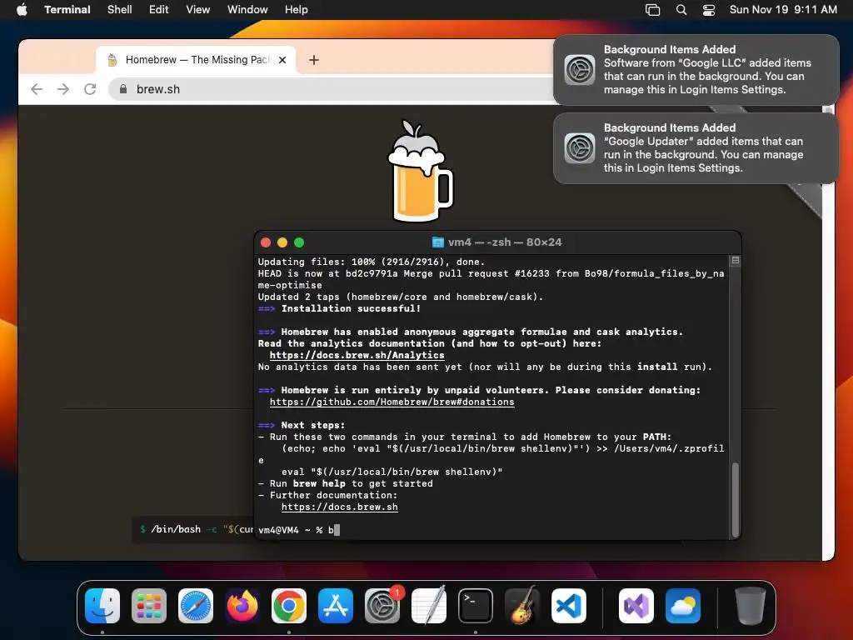Click the Terminal split pane button
This screenshot has height=640, width=853.
[736, 261]
